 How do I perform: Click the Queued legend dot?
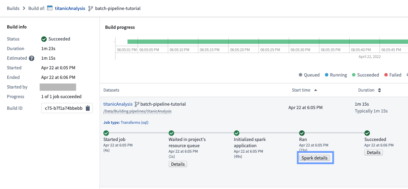coord(301,75)
